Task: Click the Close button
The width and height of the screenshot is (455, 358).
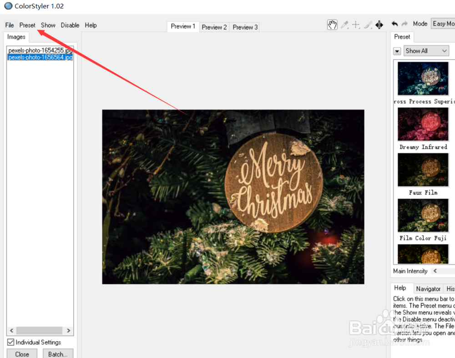Action: [x=22, y=354]
